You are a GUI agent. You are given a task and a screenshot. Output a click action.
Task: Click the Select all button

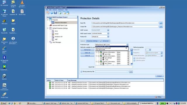(87, 53)
